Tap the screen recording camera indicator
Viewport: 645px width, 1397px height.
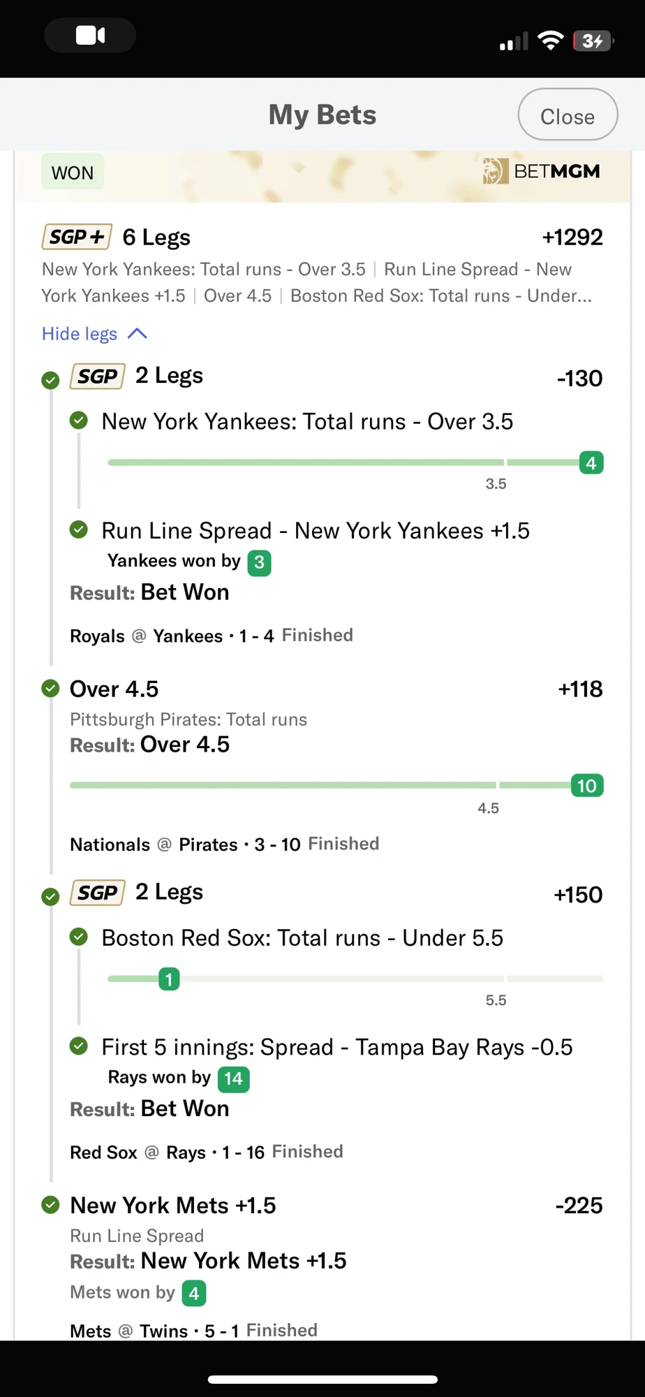pyautogui.click(x=90, y=36)
